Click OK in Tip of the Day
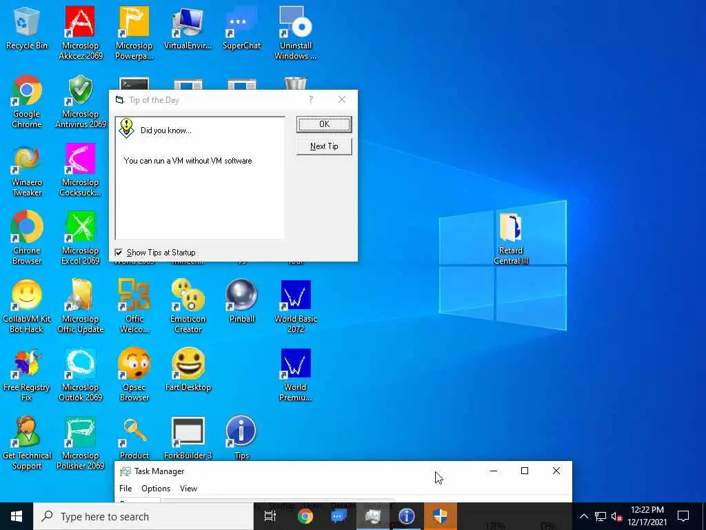This screenshot has width=706, height=530. coord(324,124)
